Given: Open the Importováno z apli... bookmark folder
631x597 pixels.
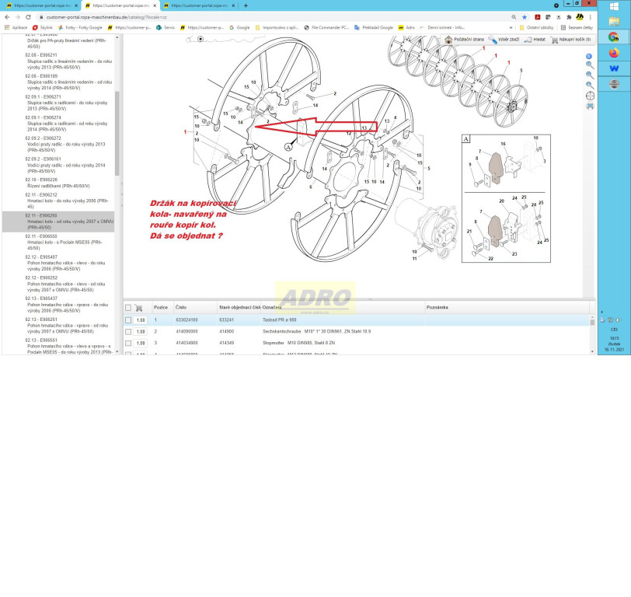Looking at the screenshot, I should tap(277, 28).
